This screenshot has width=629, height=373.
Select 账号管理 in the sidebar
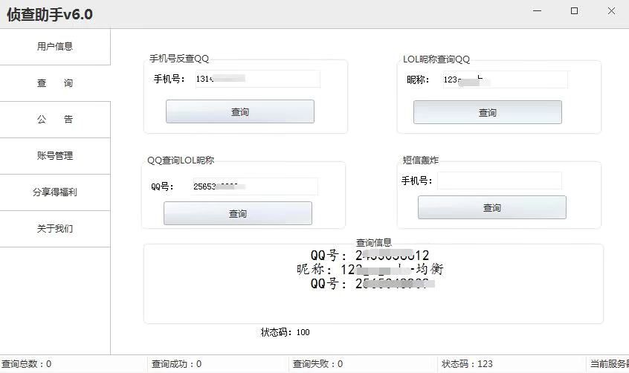tap(55, 155)
